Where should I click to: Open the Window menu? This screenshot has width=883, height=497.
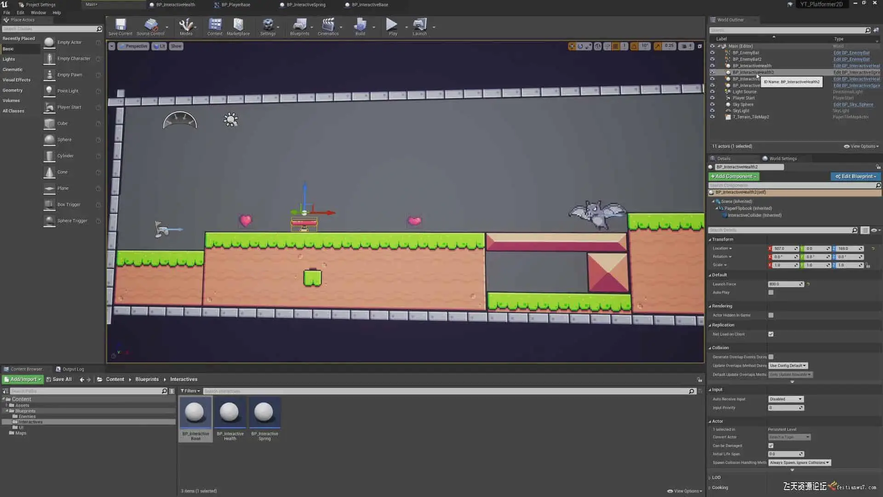(38, 13)
